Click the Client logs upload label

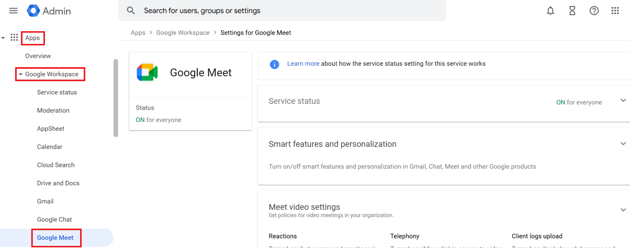[x=537, y=236]
